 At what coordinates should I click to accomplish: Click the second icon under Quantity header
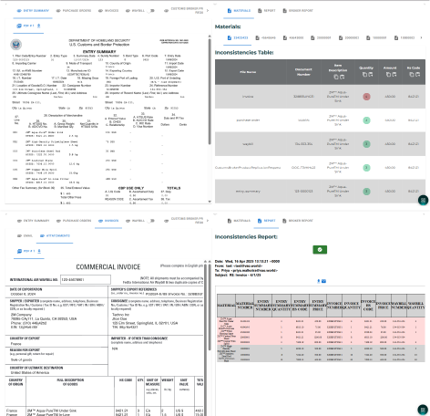click(x=371, y=75)
